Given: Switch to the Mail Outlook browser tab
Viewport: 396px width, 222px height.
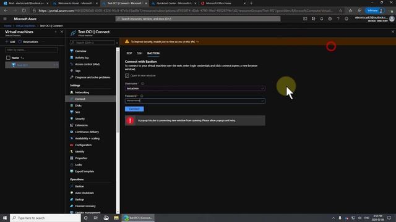Looking at the screenshot, I should pos(26,3).
